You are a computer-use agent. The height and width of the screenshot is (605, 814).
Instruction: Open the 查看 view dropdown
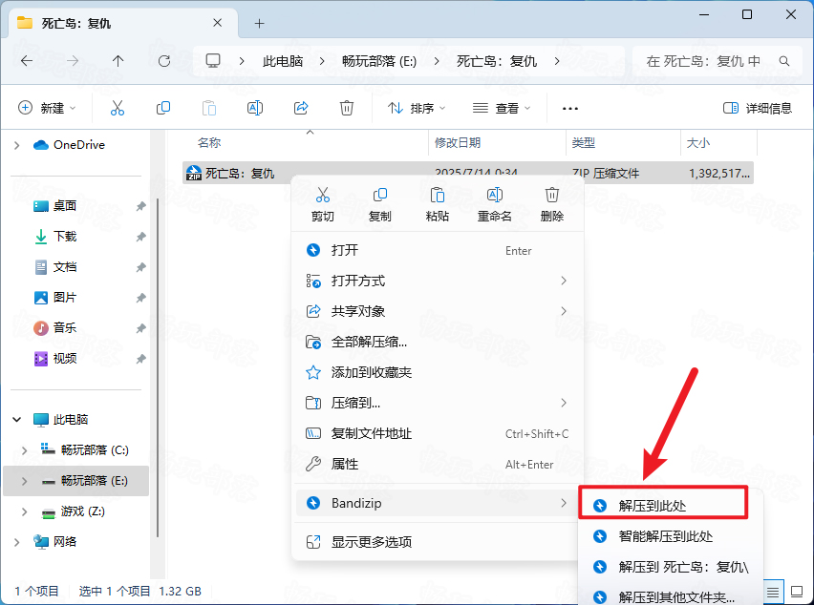pyautogui.click(x=502, y=108)
